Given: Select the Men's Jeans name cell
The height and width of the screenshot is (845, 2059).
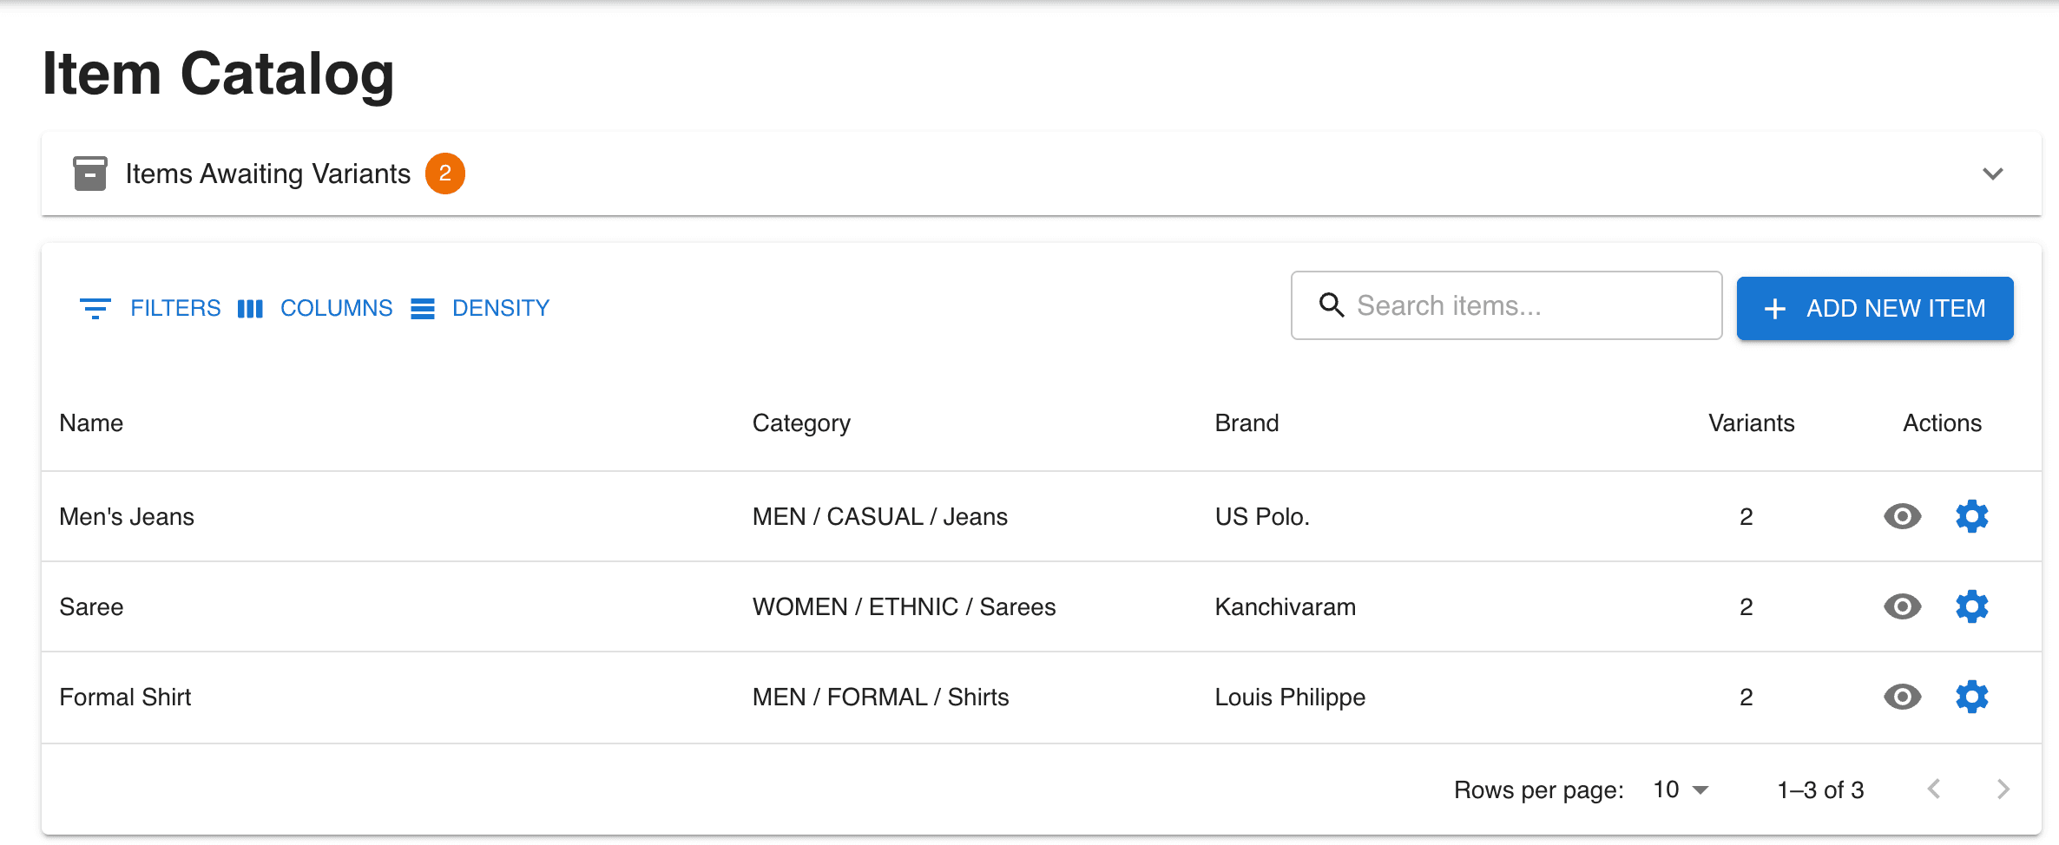Looking at the screenshot, I should (x=127, y=516).
